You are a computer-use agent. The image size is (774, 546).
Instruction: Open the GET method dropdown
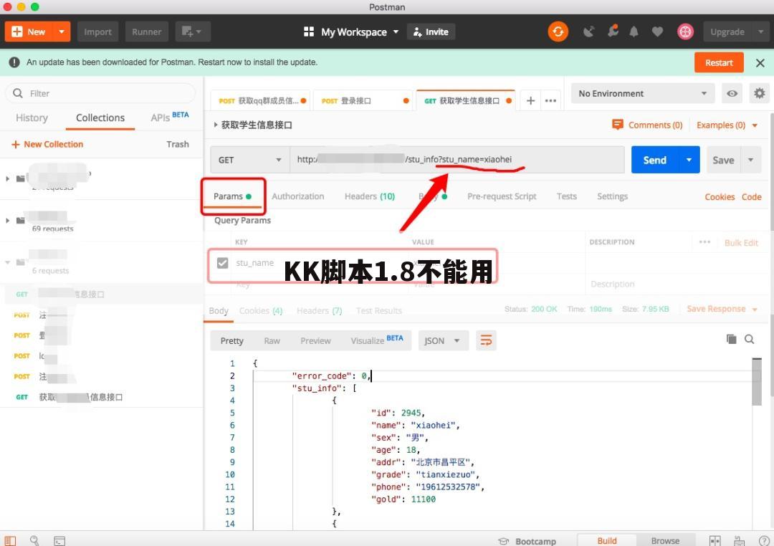[x=250, y=160]
